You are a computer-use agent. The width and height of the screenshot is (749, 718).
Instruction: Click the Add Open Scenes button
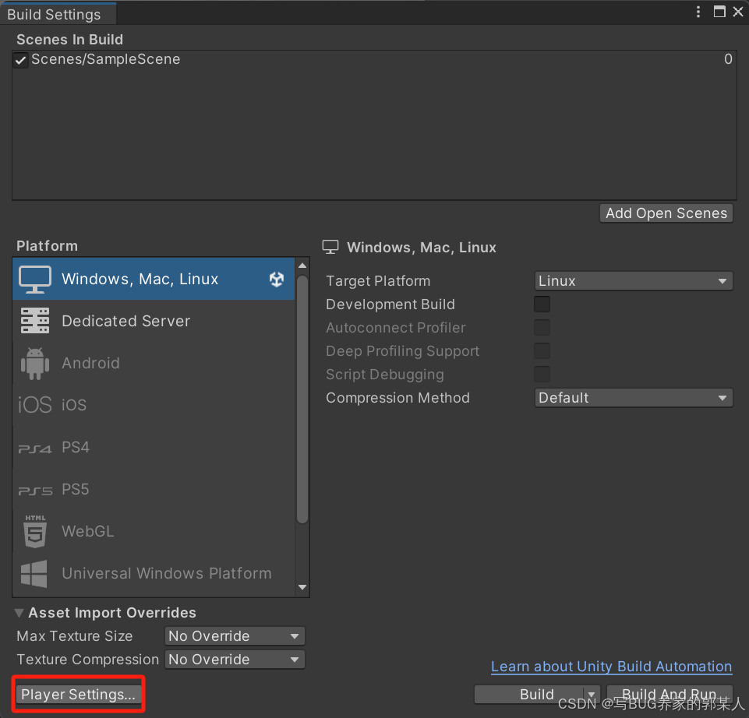point(666,213)
